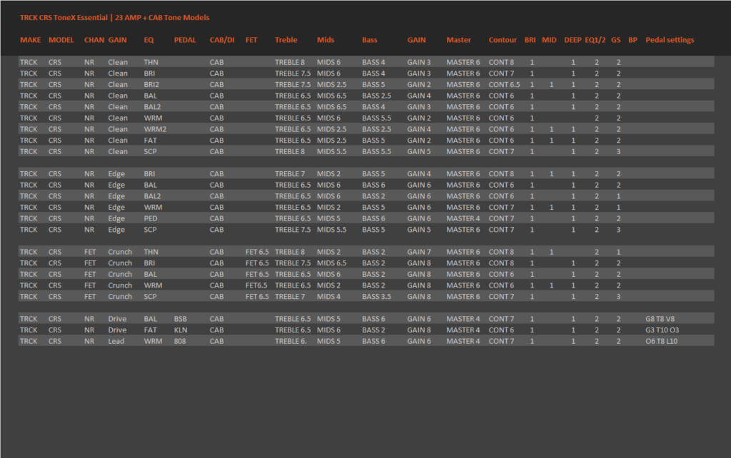731x458 pixels.
Task: Click the KLN pedal cell
Action: pyautogui.click(x=181, y=330)
